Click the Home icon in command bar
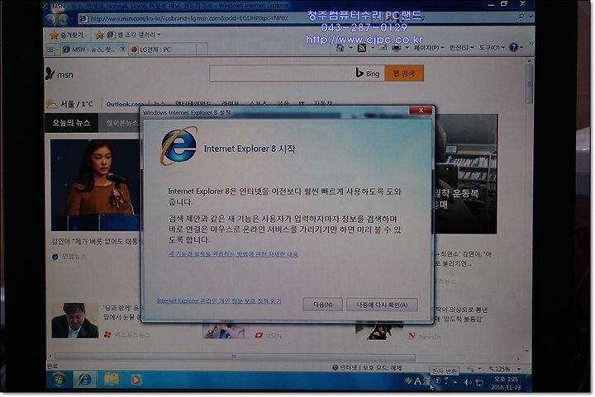 point(340,48)
